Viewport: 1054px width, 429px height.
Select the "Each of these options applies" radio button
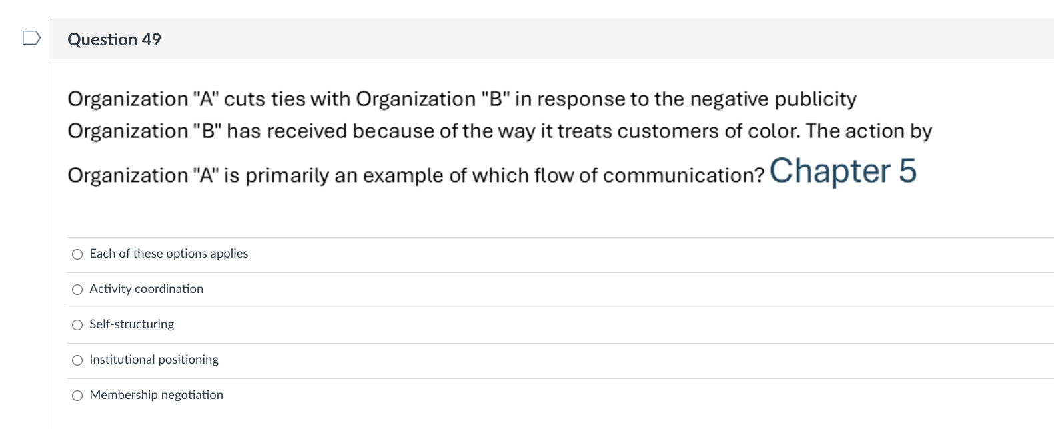(x=77, y=254)
